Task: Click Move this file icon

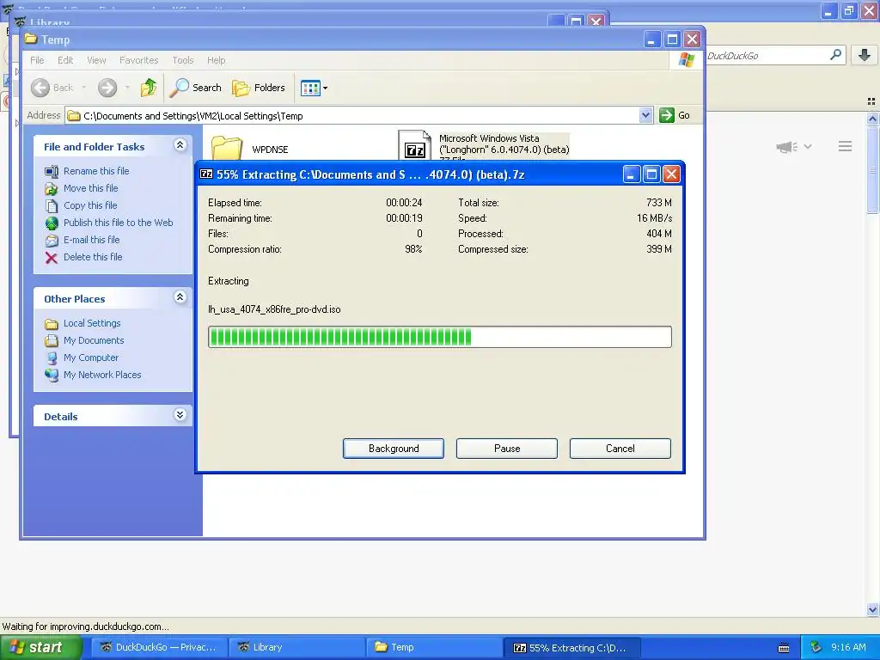Action: [x=52, y=188]
